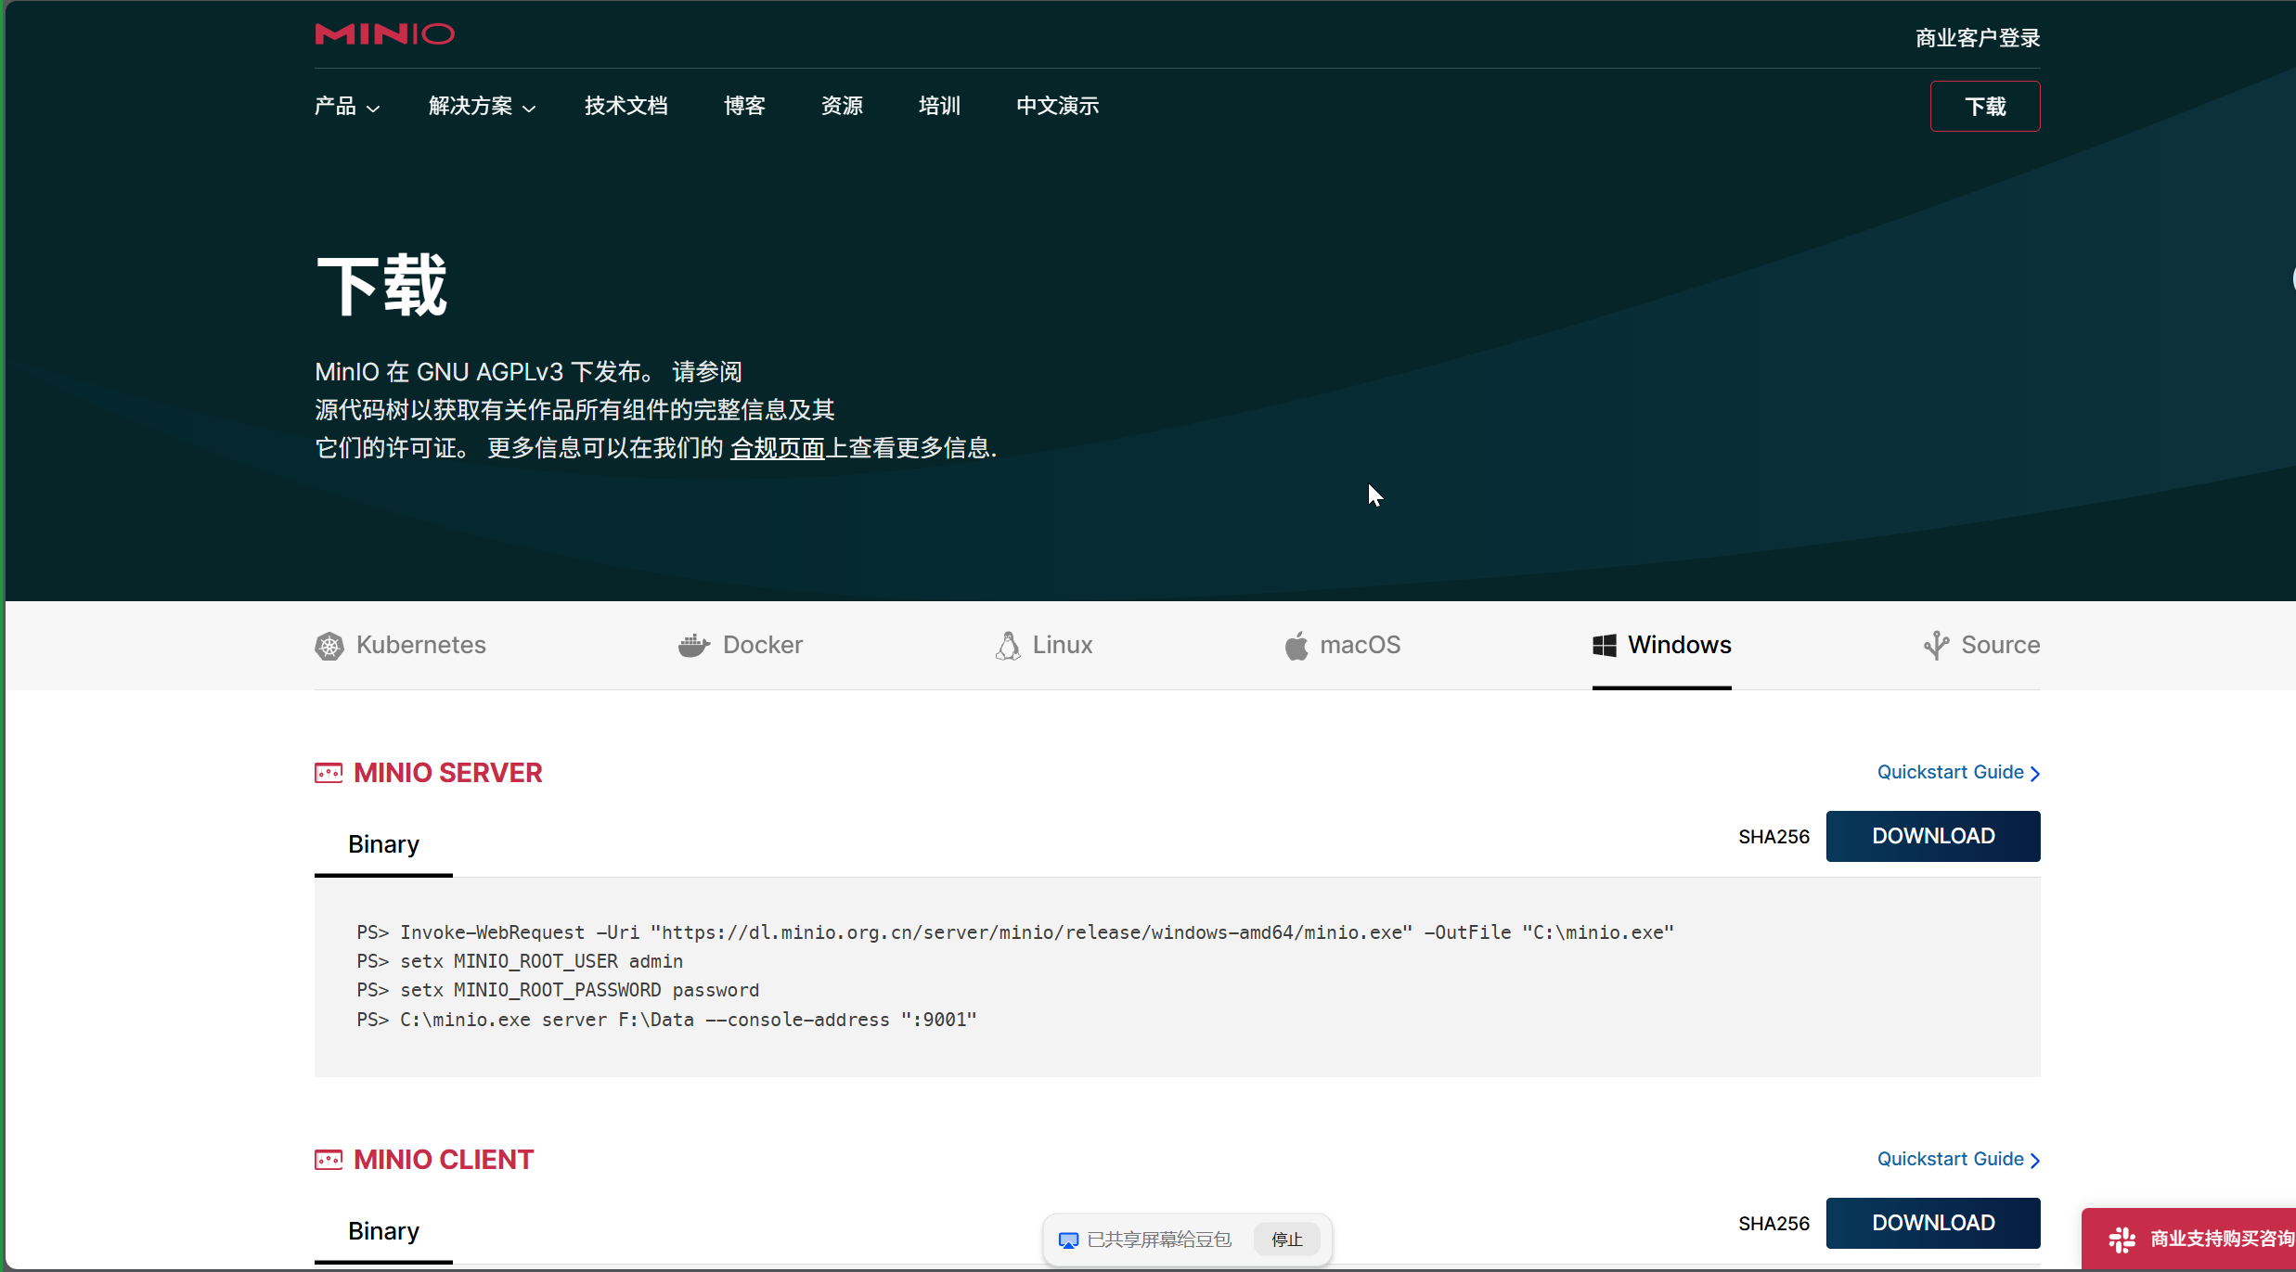Click the 已共享屏幕给豆包 notification text

(x=1158, y=1240)
